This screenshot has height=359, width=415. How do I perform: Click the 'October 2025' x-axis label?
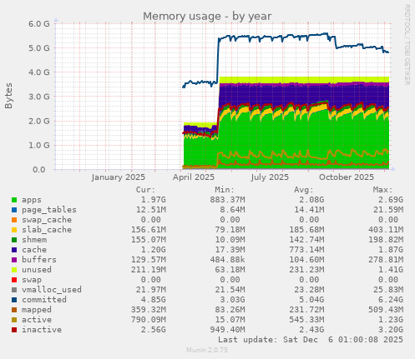coord(347,177)
